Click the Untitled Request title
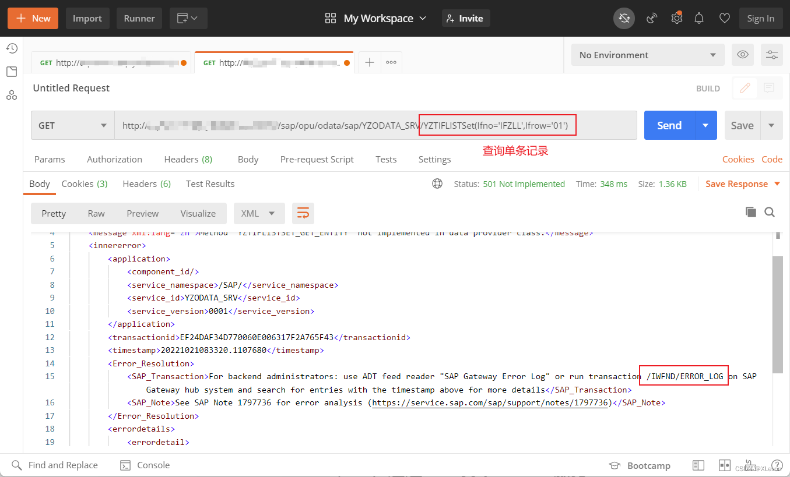Viewport: 790px width, 477px height. pyautogui.click(x=71, y=89)
